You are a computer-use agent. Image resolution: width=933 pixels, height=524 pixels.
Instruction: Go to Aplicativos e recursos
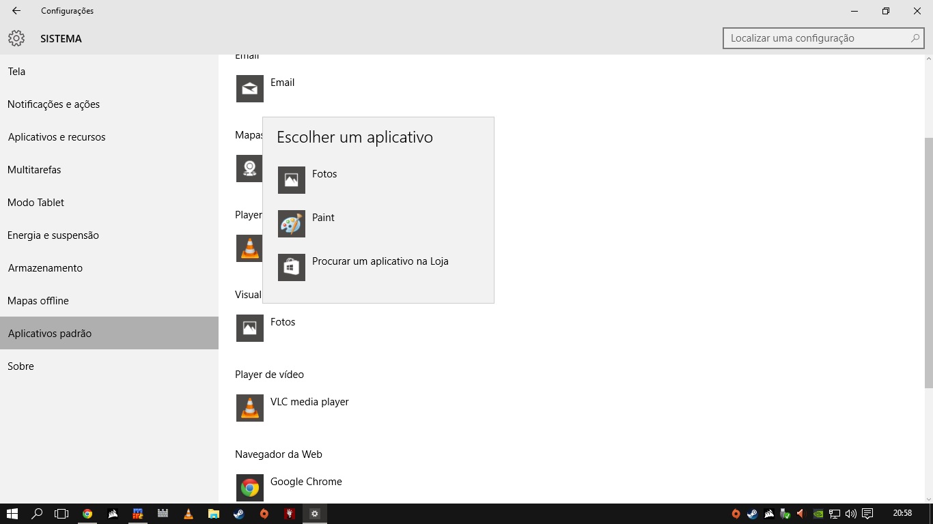tap(109, 137)
